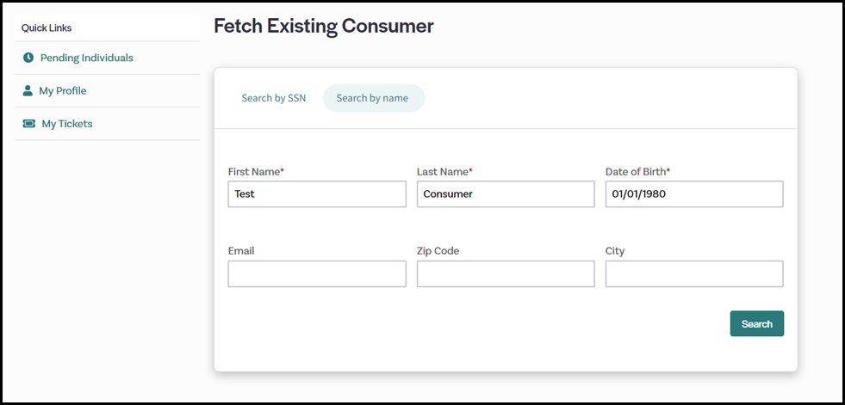
Task: Click the Fetch Existing Consumer page title
Action: click(323, 26)
